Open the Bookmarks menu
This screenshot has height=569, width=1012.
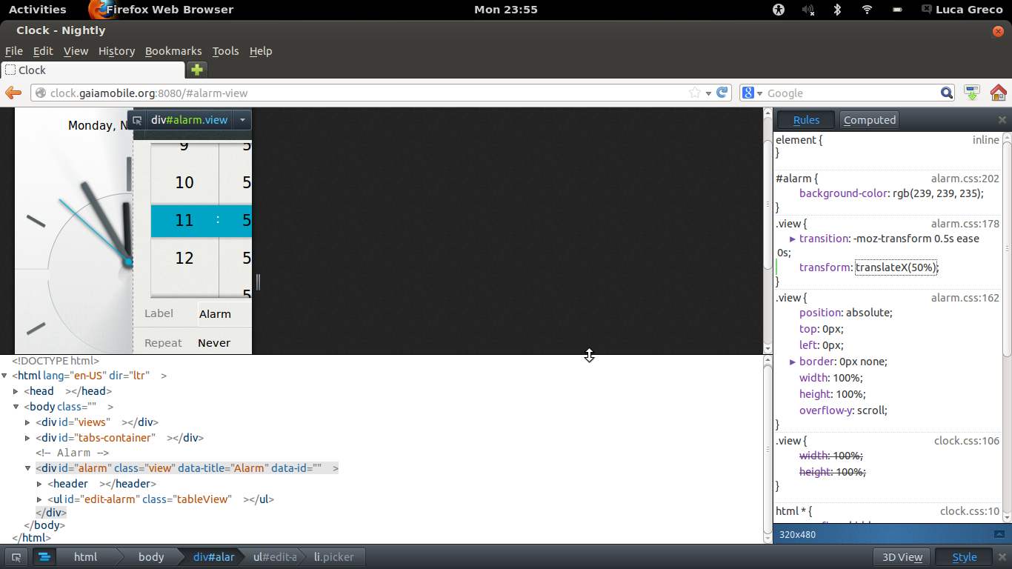(173, 51)
